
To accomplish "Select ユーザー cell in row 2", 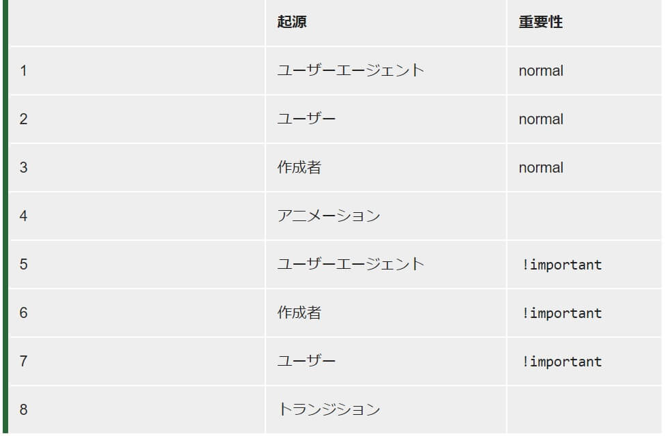I will tap(306, 119).
